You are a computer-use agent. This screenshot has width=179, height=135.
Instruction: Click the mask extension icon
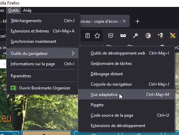[123, 36]
